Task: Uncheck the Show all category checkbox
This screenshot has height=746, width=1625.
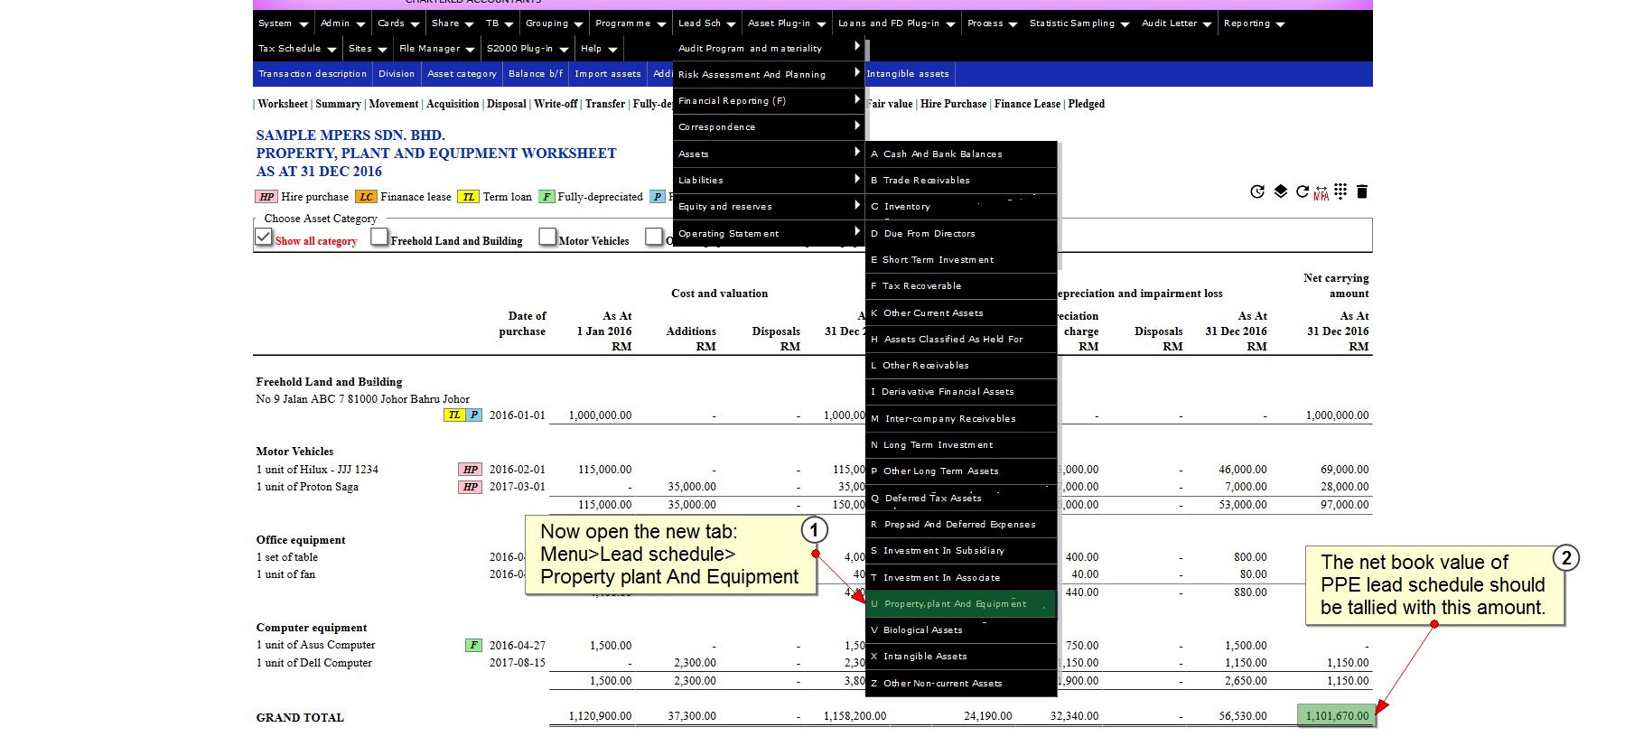Action: pos(264,237)
